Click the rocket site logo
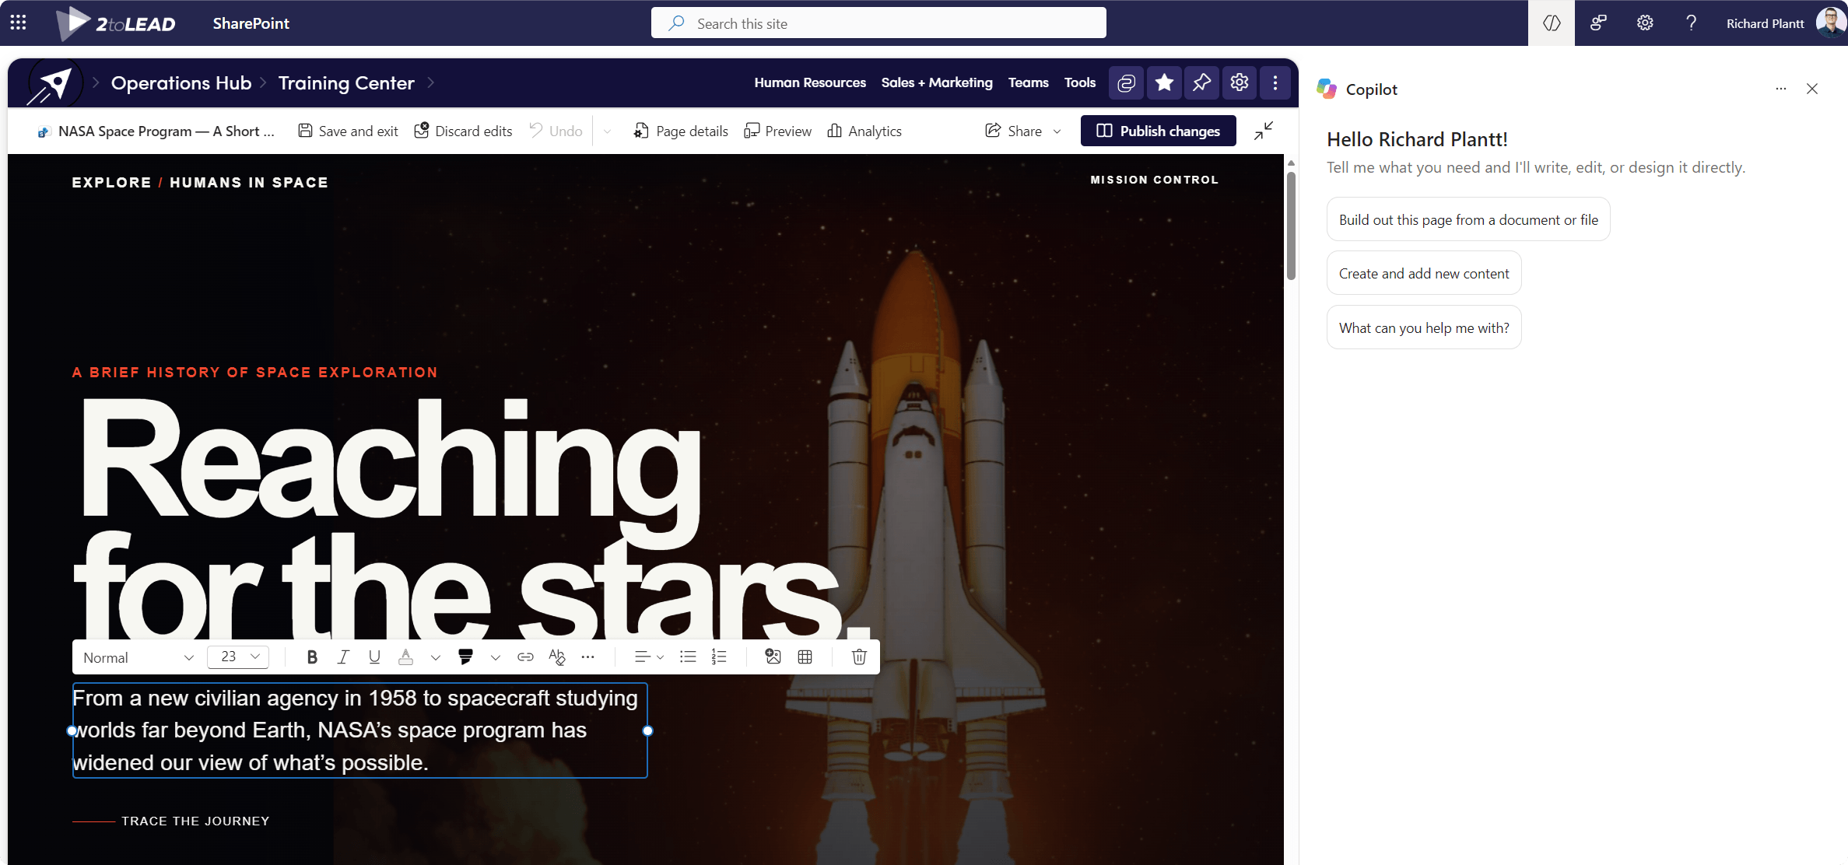This screenshot has height=865, width=1848. 54,82
